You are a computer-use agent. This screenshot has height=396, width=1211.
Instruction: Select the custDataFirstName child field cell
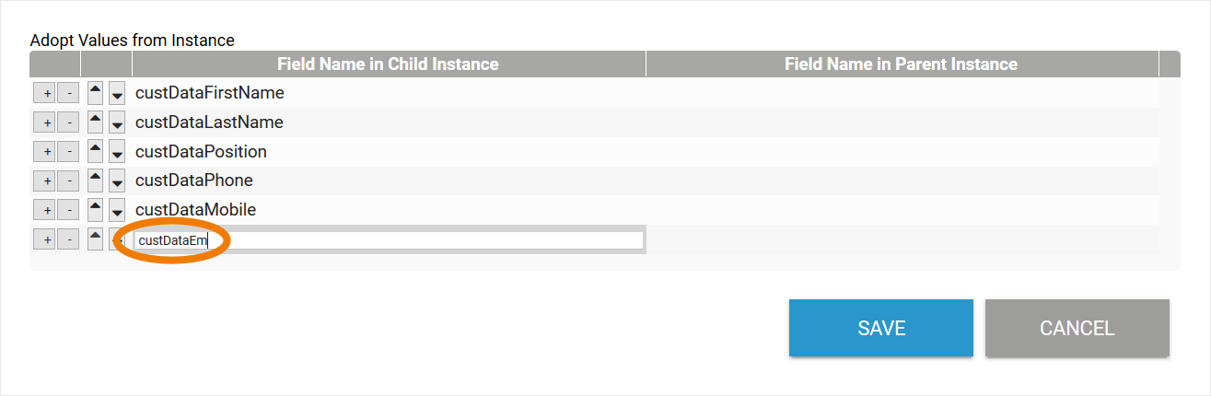[387, 93]
